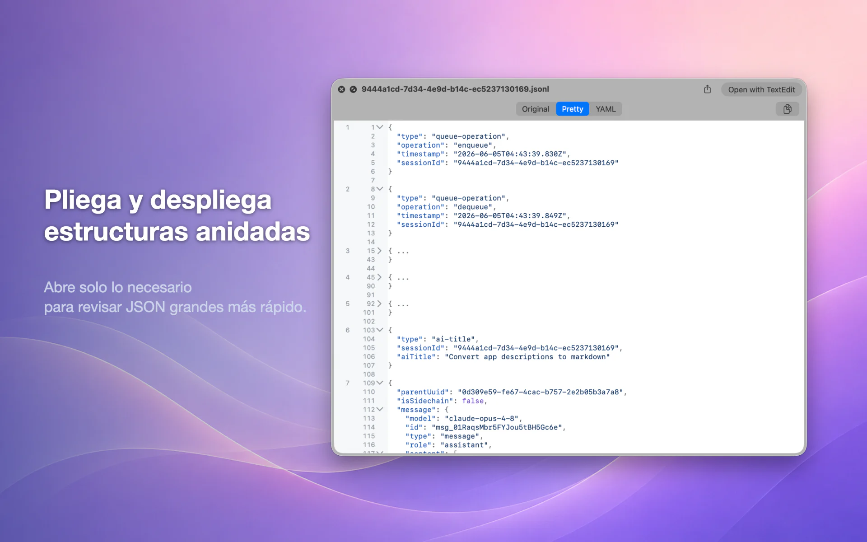Switch to the YAML view tab
This screenshot has width=867, height=542.
pyautogui.click(x=605, y=109)
